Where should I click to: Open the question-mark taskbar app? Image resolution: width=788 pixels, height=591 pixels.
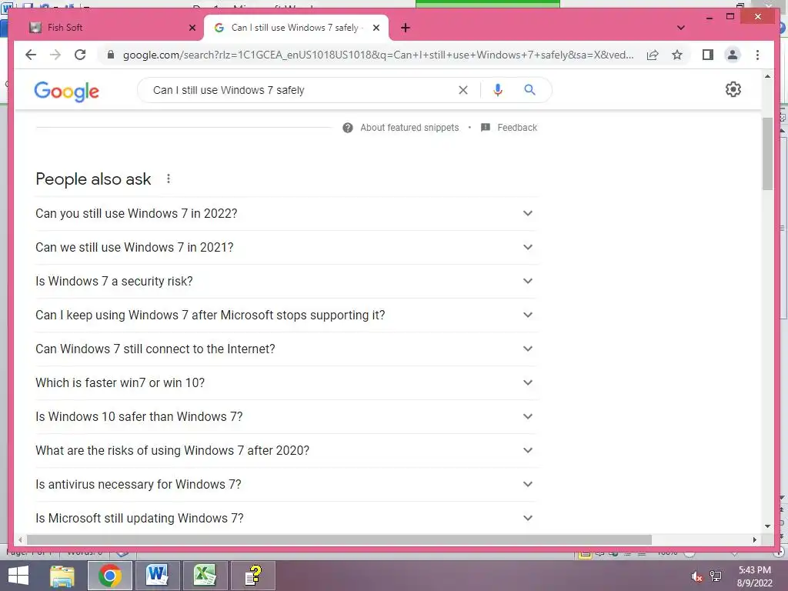click(x=252, y=576)
